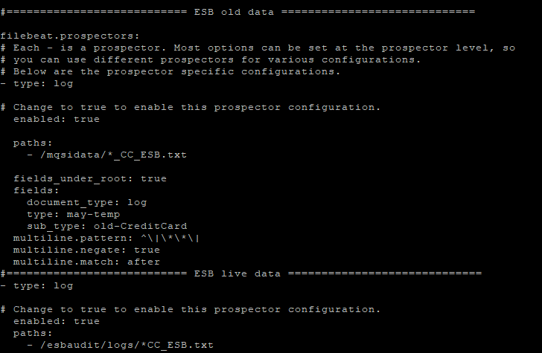Click the 'multiline.pattern' regex line
This screenshot has height=353, width=542.
click(106, 238)
